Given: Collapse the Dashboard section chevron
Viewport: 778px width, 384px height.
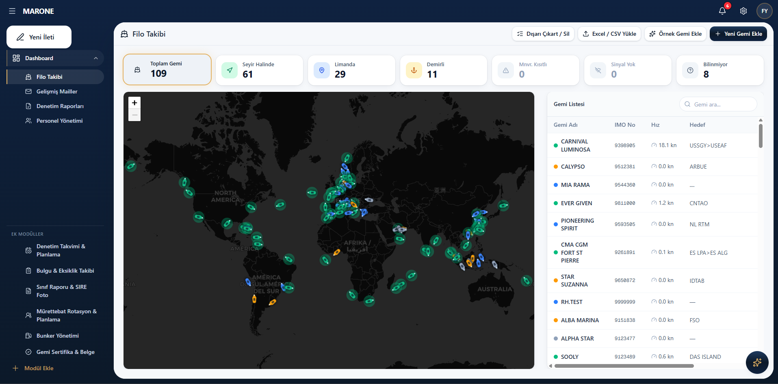Looking at the screenshot, I should pyautogui.click(x=96, y=58).
